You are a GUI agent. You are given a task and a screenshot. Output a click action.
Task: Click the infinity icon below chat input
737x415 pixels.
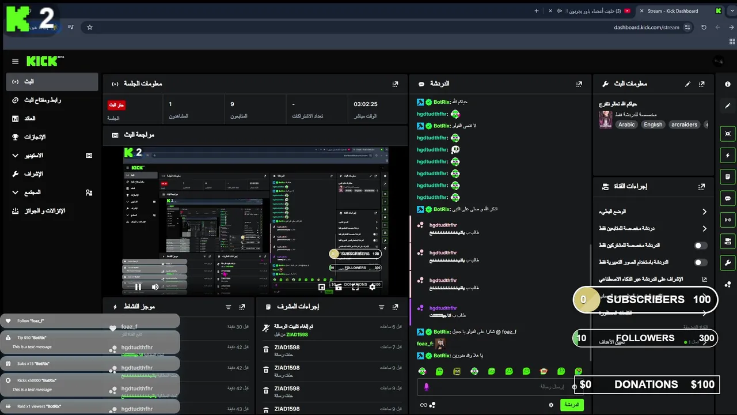point(424,405)
